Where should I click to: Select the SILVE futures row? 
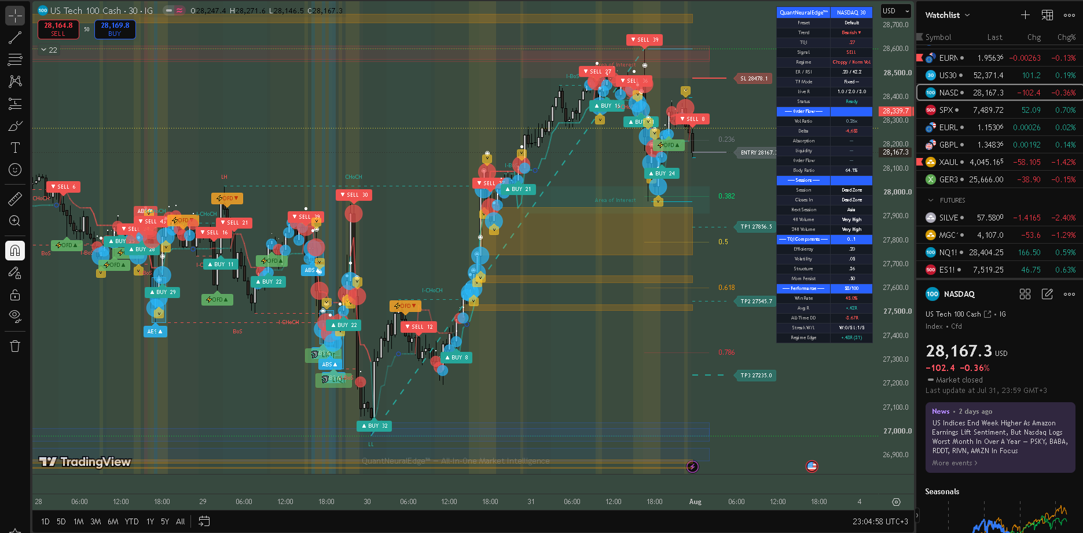click(x=999, y=218)
